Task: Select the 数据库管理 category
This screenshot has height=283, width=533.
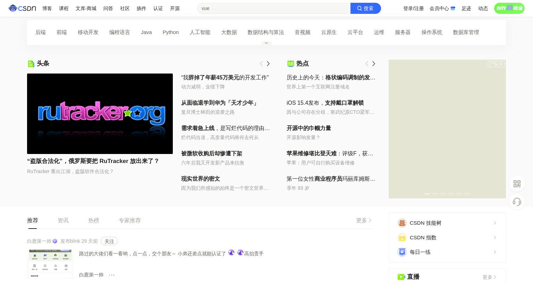Action: pyautogui.click(x=466, y=32)
